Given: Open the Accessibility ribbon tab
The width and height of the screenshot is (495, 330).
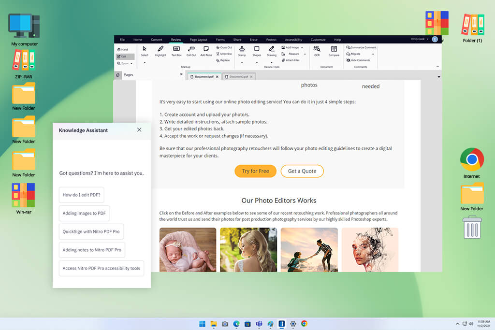Looking at the screenshot, I should [293, 40].
